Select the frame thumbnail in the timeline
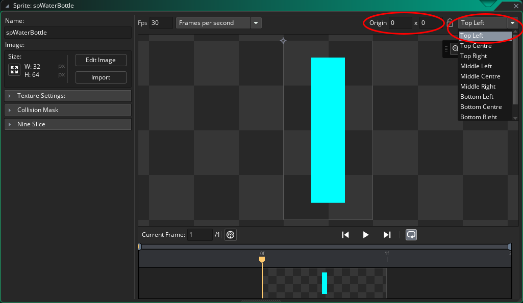Viewport: 523px width, 303px height. (325, 283)
